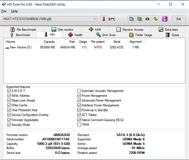Screen dimensions: 189x160
Task: Toggle the Device Configuration Overlay checkbox
Action: tap(9, 115)
